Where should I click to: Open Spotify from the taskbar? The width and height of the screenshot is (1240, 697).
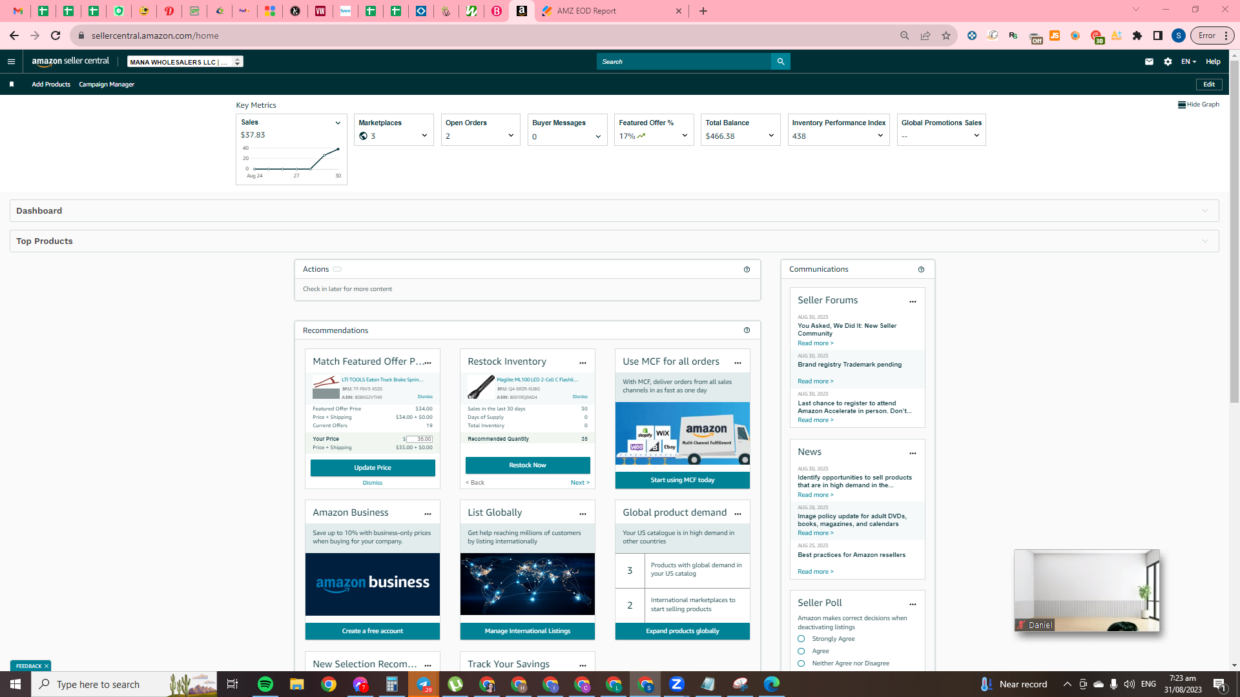[x=265, y=684]
